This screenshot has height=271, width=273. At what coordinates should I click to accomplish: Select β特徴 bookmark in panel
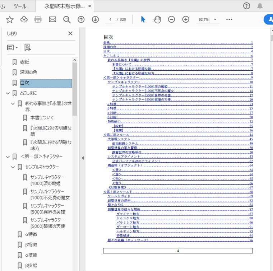pos(31,245)
